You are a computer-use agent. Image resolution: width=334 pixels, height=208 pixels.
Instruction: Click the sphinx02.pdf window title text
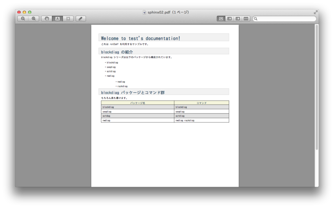click(168, 12)
